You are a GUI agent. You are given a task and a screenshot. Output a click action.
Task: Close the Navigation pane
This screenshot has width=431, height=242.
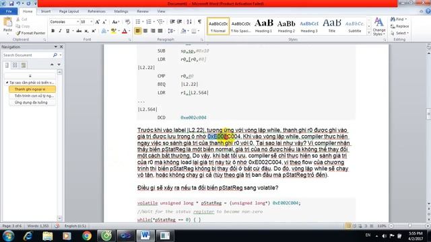[x=61, y=47]
